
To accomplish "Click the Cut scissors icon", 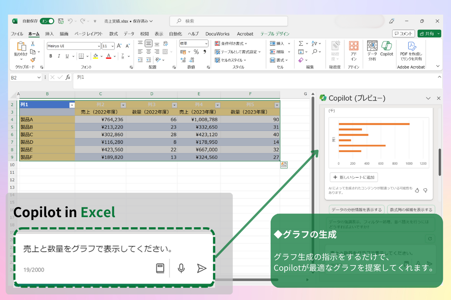I will coord(33,44).
